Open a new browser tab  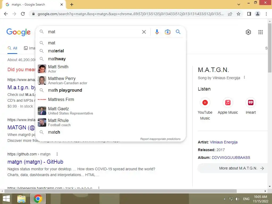tap(72, 5)
